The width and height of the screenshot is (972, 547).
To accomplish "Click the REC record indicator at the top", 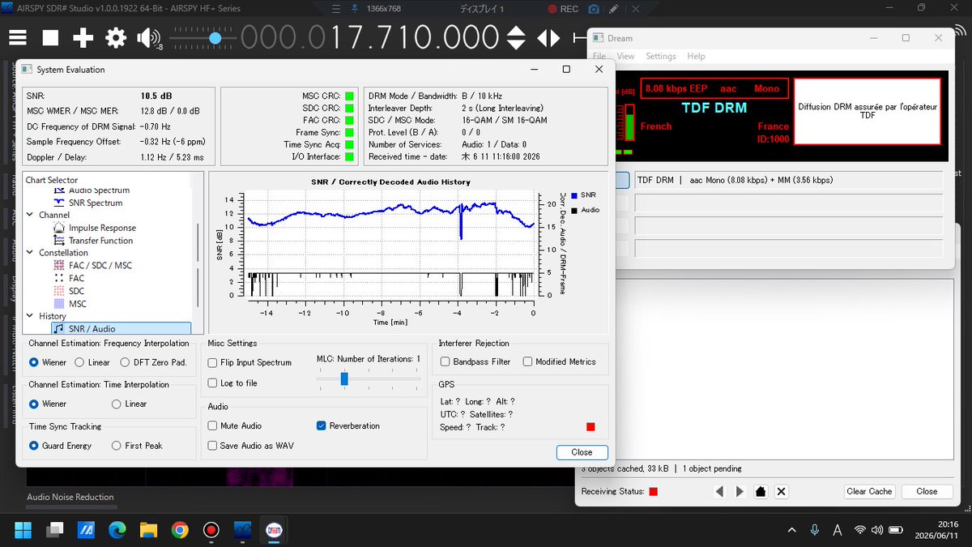I will (564, 9).
